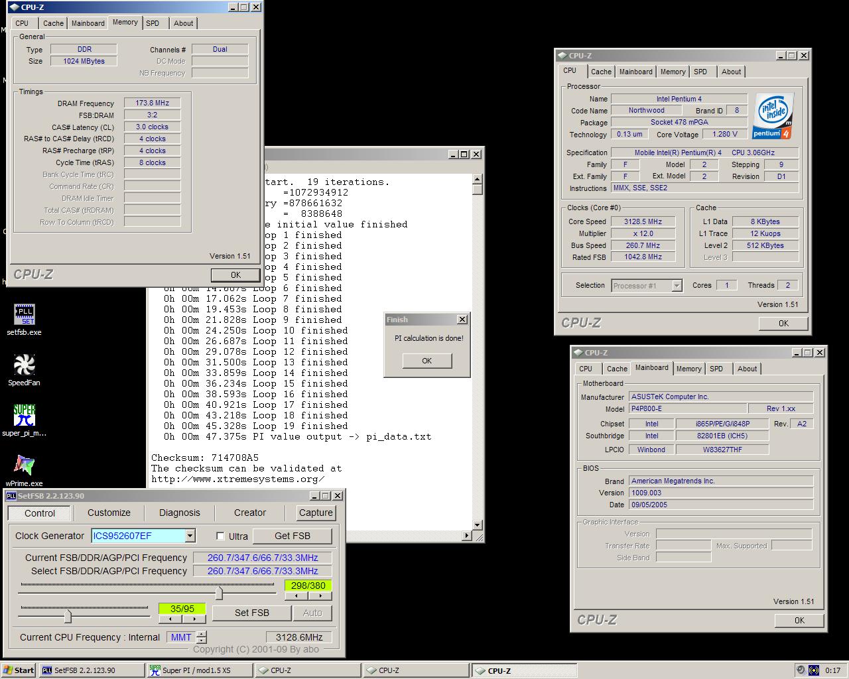Confirm PI calculation done dialog OK
849x679 pixels.
point(426,361)
